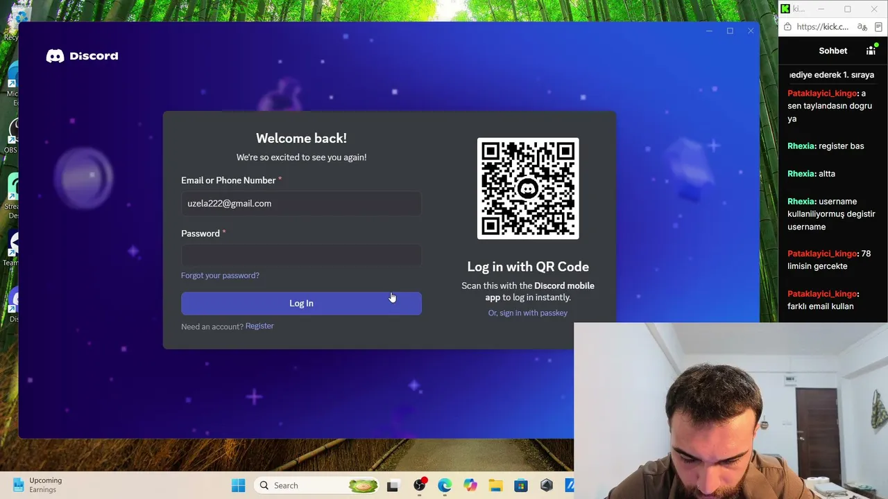Click the Kick favicon in browser title bar
This screenshot has width=888, height=499.
(785, 9)
